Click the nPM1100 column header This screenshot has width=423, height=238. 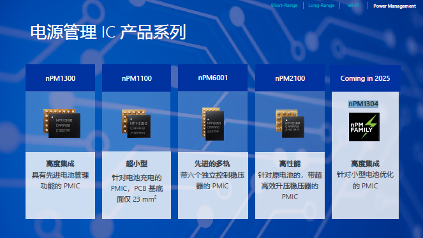coord(137,78)
